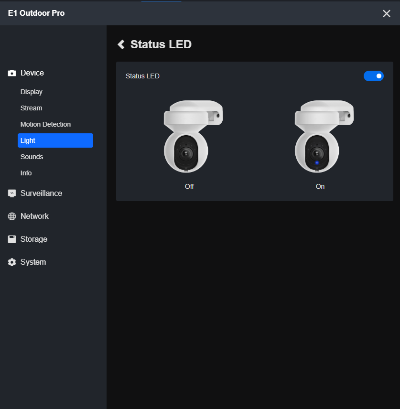
Task: Click the Surveillance monitor icon
Action: pyautogui.click(x=11, y=193)
